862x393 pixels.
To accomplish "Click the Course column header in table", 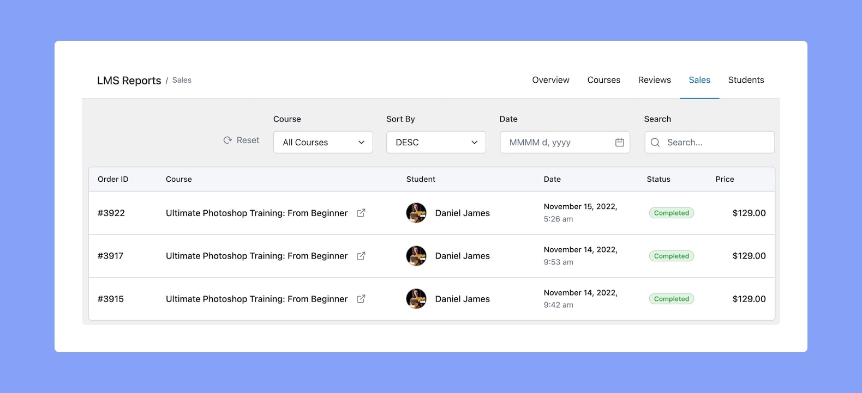I will 179,179.
